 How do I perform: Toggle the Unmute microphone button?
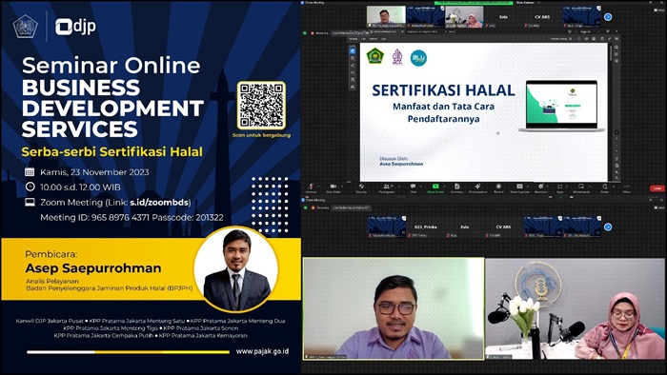point(311,186)
